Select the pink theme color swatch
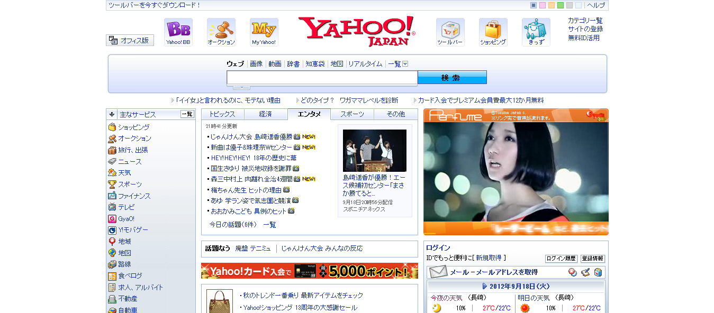This screenshot has height=313, width=714. click(543, 5)
